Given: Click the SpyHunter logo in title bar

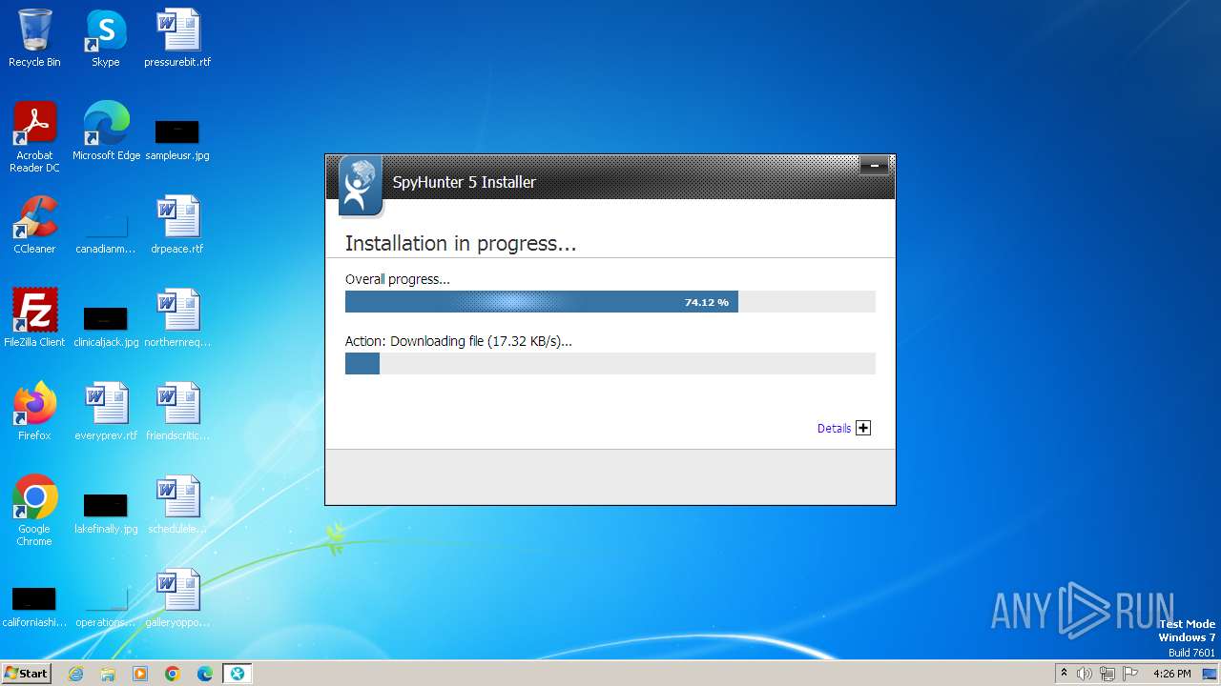Looking at the screenshot, I should tap(361, 186).
